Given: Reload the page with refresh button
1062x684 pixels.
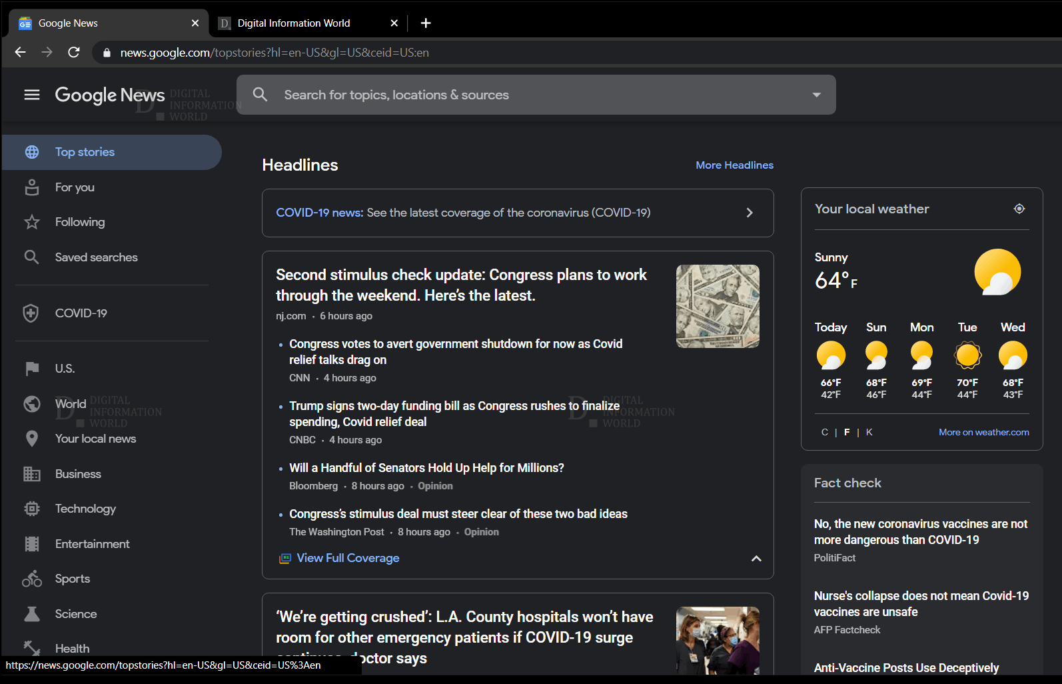Looking at the screenshot, I should point(74,52).
